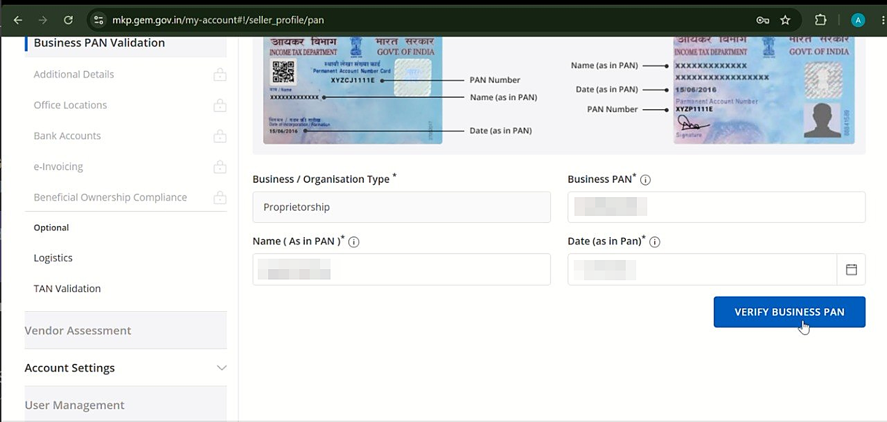The image size is (887, 422).
Task: Click info icon beside Business PAN label
Action: coord(645,180)
